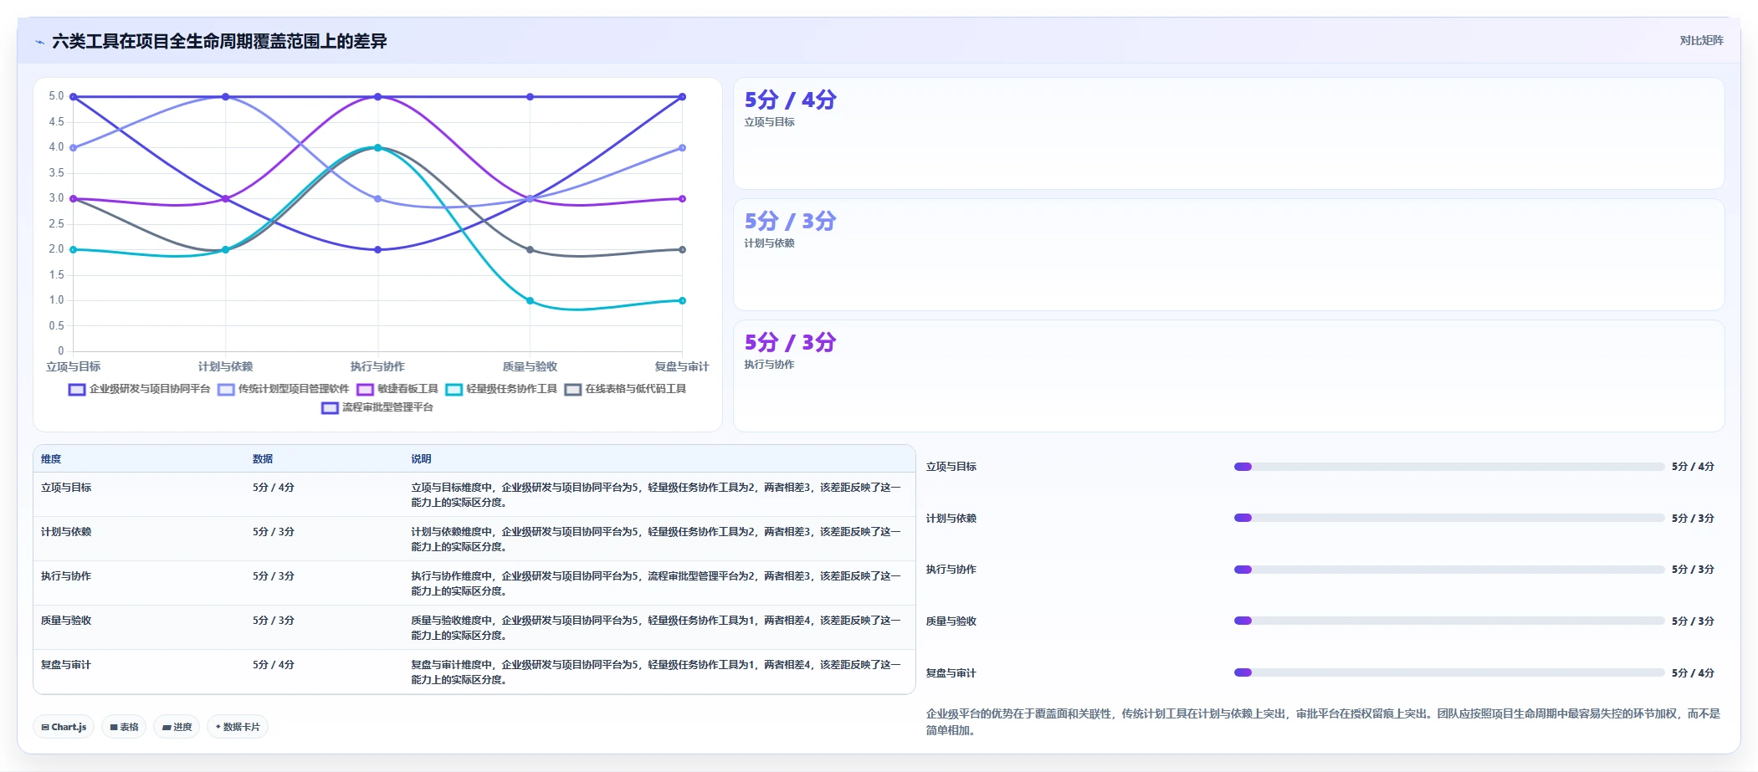Hide the 敏捷看板工具 legend series
The image size is (1758, 772).
click(397, 389)
